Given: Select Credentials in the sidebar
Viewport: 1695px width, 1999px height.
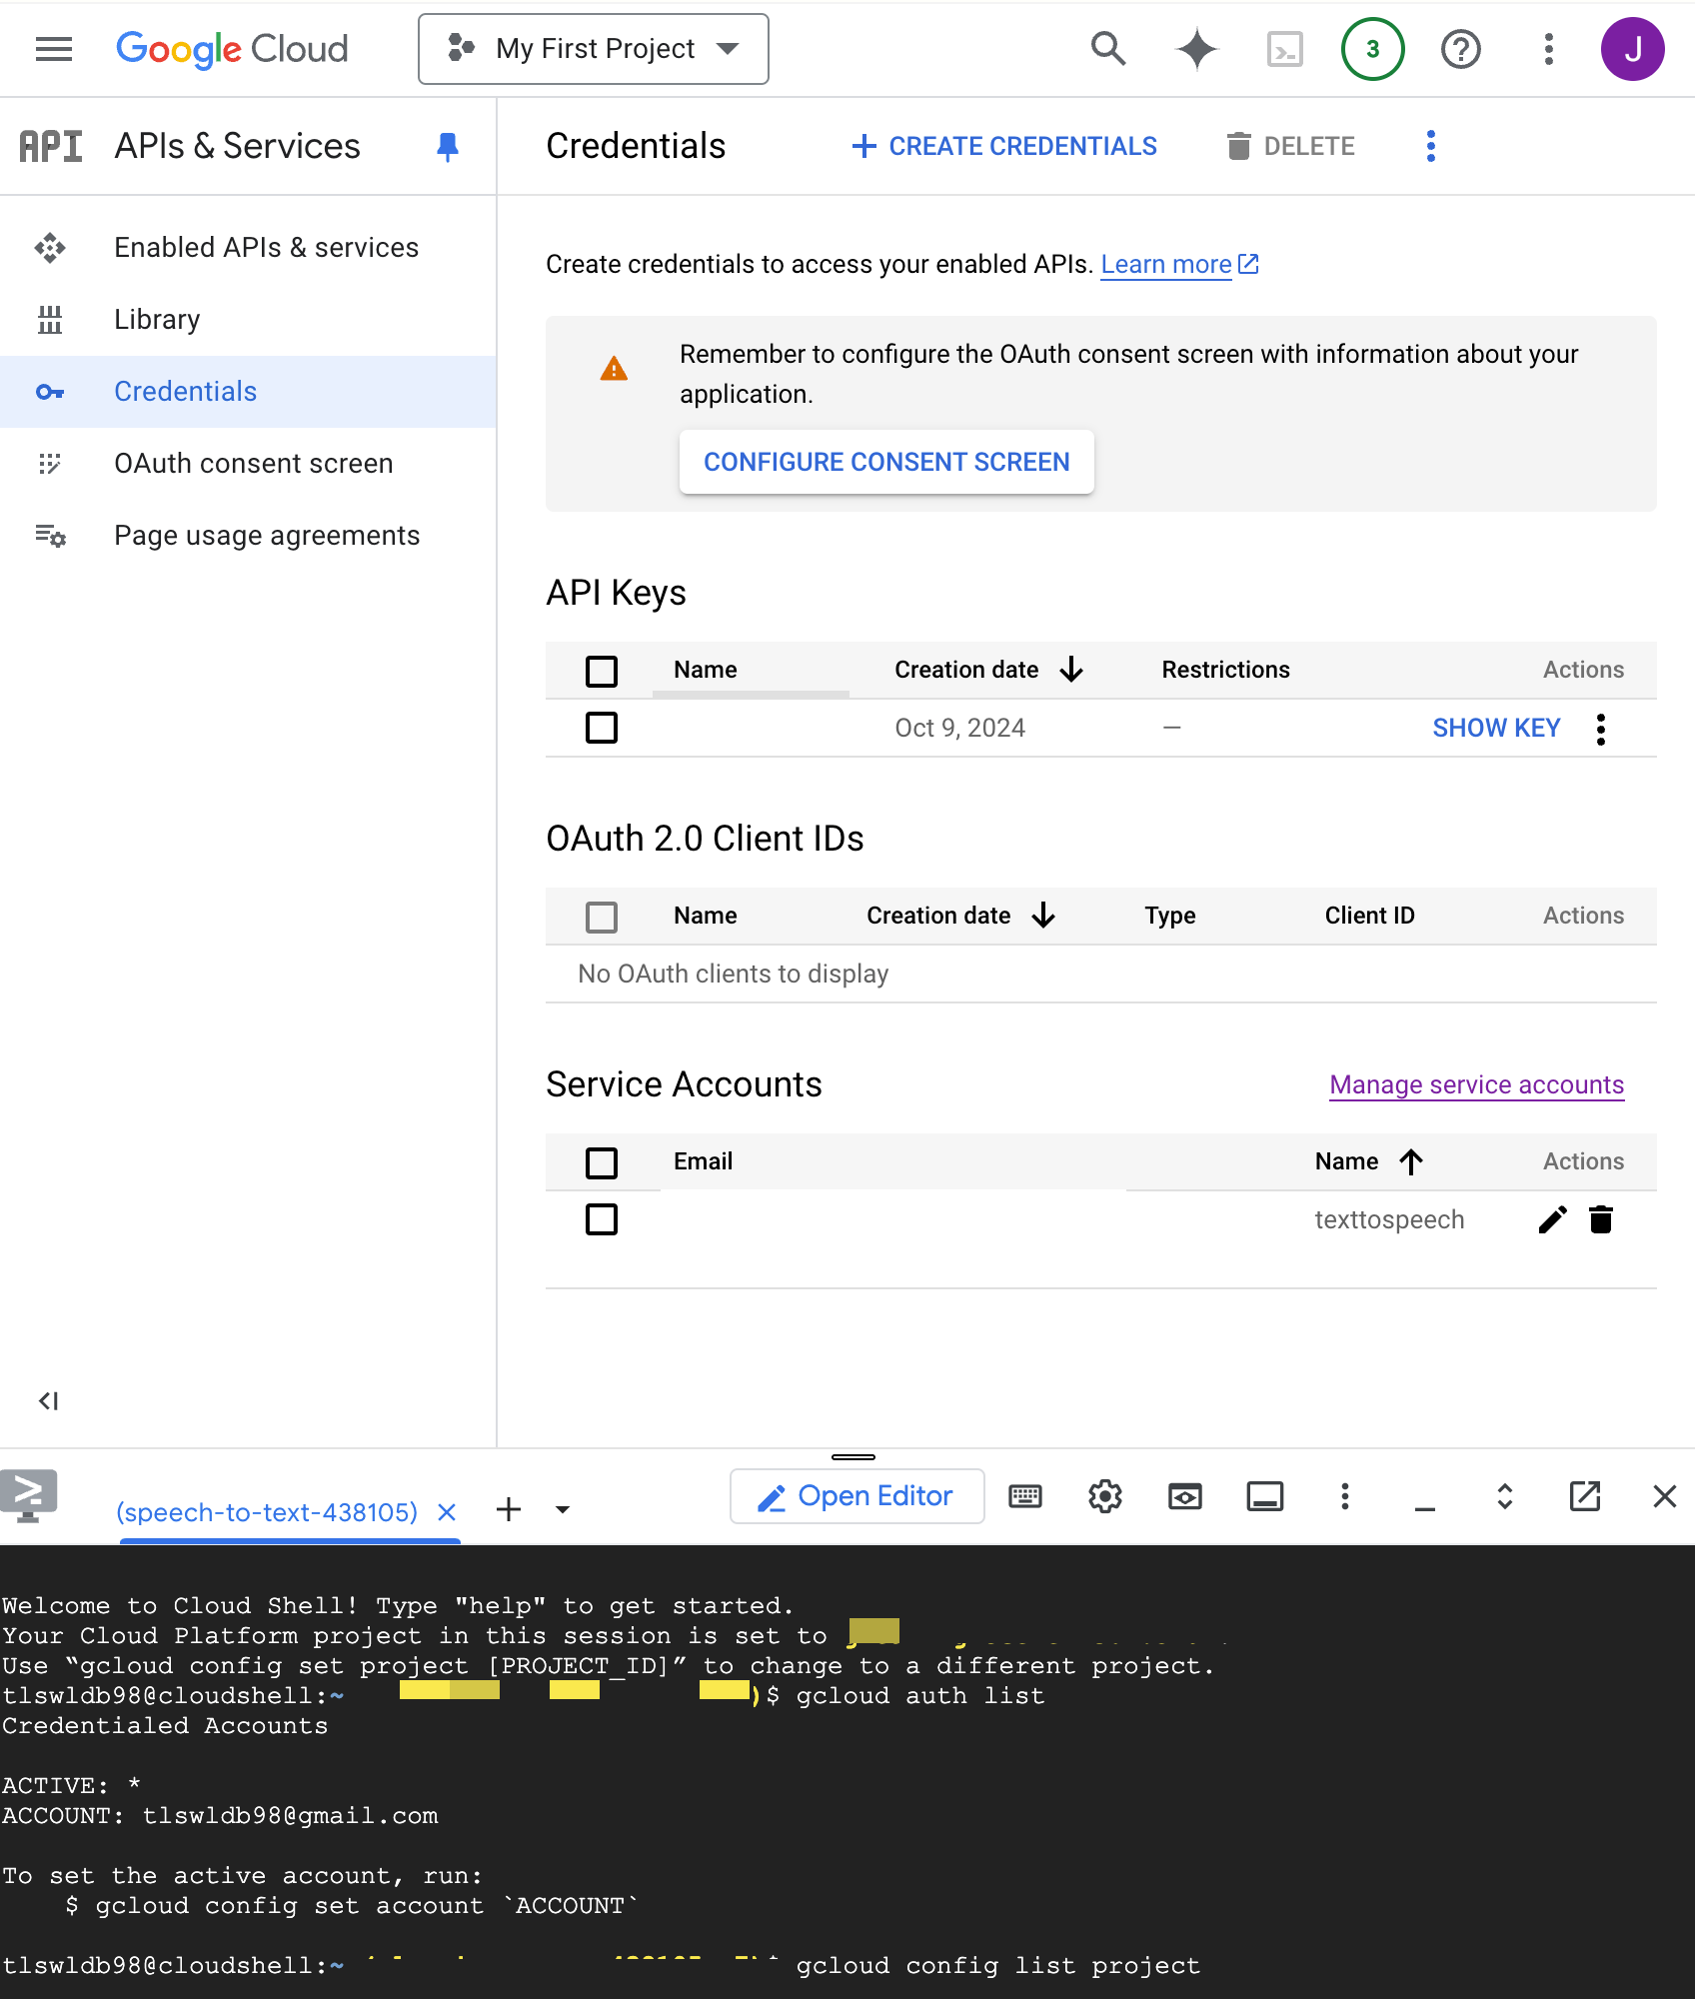Looking at the screenshot, I should click(x=248, y=392).
